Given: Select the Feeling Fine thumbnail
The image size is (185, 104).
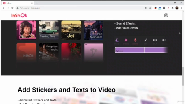Looking at the screenshot, I should click(x=49, y=30).
